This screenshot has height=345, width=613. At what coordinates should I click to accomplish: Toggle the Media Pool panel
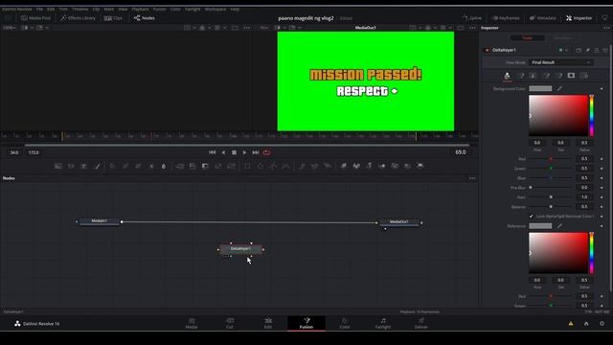tap(36, 18)
